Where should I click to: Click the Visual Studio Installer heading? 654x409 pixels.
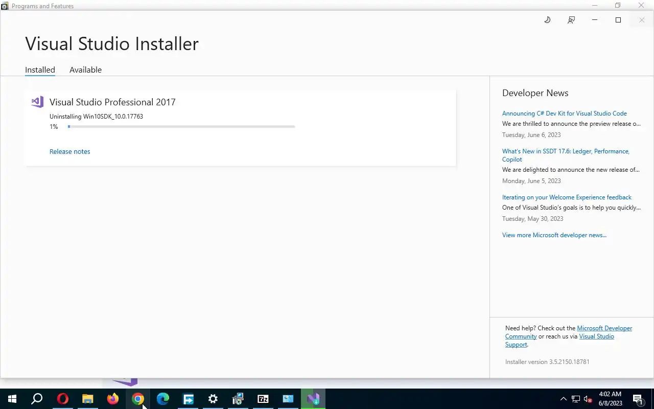112,43
